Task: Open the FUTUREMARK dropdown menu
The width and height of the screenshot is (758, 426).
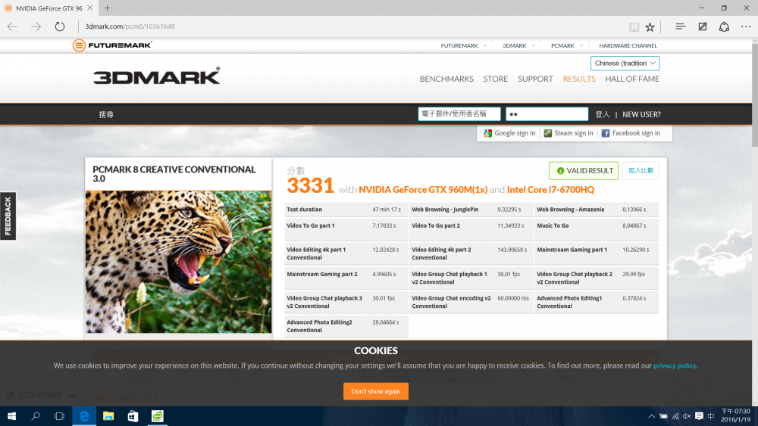Action: coord(464,46)
